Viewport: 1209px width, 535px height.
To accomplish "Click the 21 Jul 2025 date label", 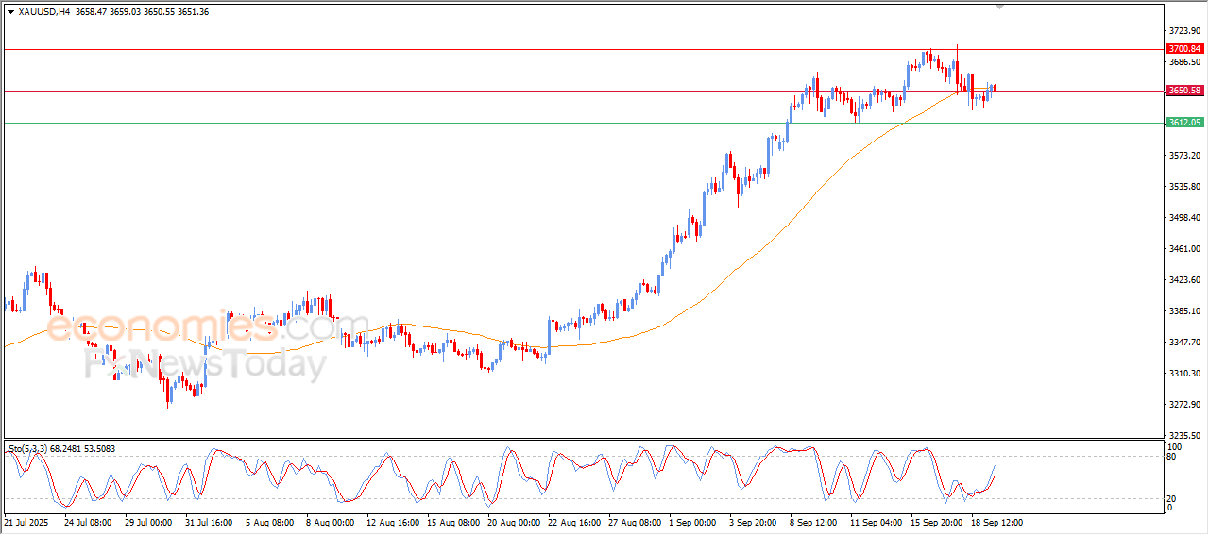I will click(x=26, y=522).
